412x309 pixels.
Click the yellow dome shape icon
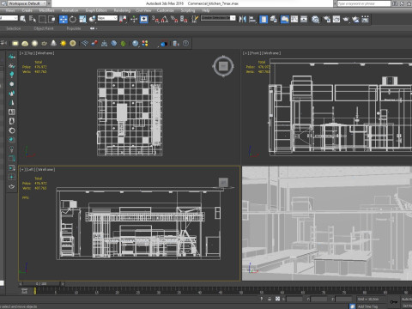click(25, 43)
